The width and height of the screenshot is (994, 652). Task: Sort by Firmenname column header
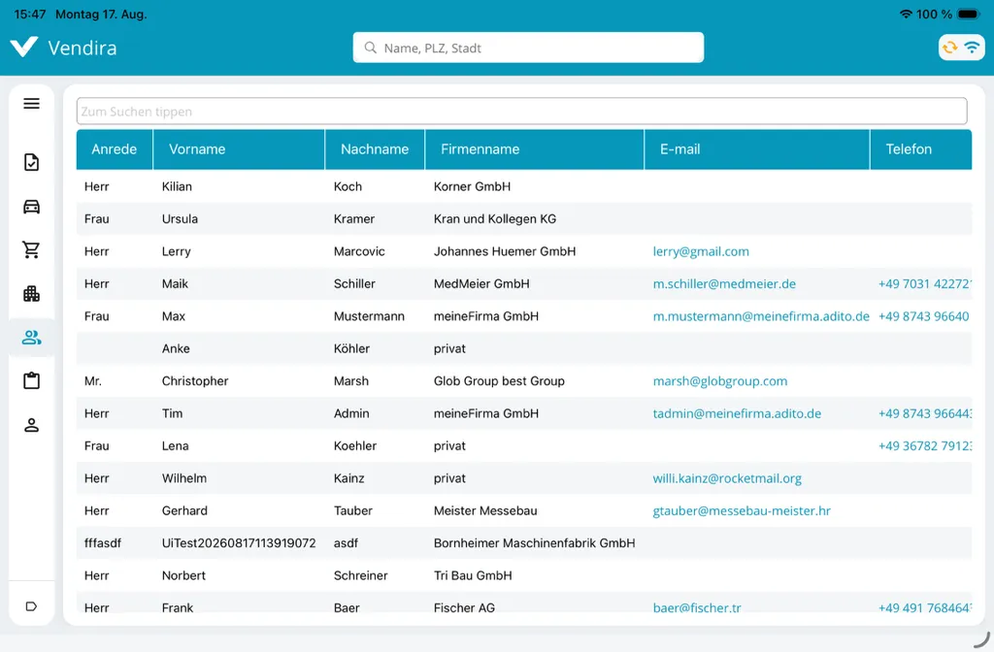535,149
